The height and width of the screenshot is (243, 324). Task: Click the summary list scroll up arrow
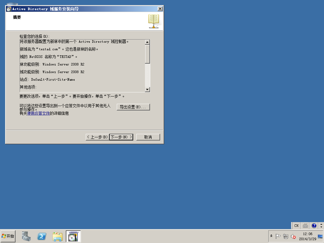[x=147, y=42]
